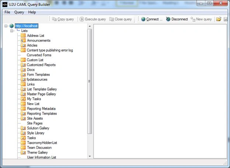Click the Disconnect globe icon

click(168, 19)
